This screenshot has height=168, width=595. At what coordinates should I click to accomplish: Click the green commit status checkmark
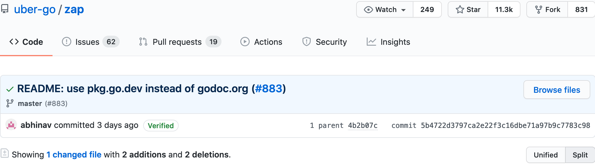[10, 89]
